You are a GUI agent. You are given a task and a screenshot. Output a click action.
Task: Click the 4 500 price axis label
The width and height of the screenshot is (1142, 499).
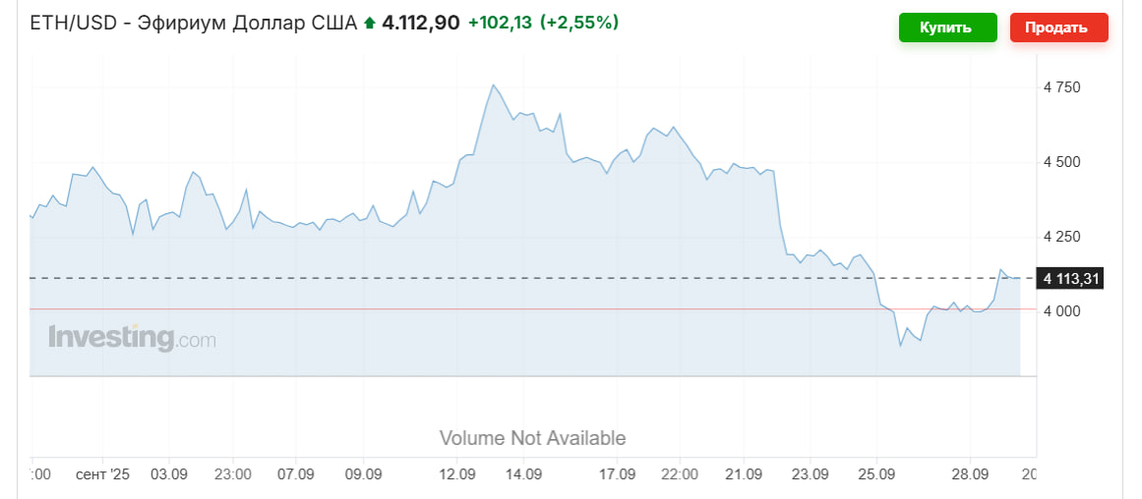[1061, 162]
